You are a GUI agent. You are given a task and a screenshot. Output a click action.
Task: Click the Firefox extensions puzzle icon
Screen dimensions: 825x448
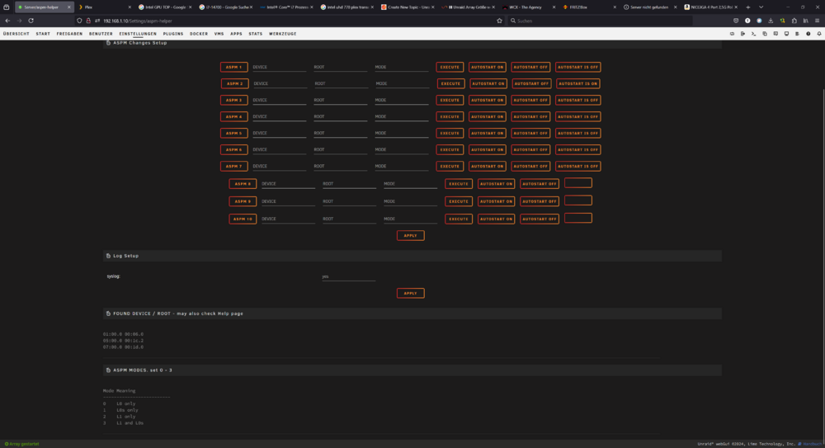coord(794,21)
